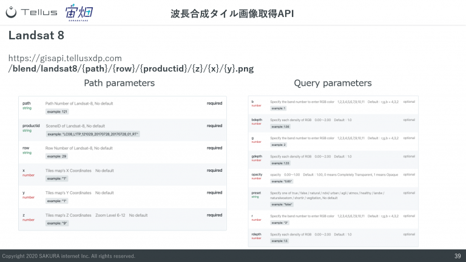Select the 'row' parameter name
Image resolution: width=466 pixels, height=262 pixels.
point(26,148)
